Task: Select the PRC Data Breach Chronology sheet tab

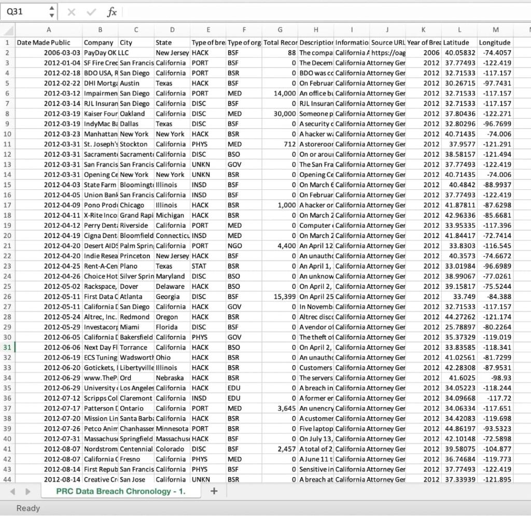Action: pos(121,491)
